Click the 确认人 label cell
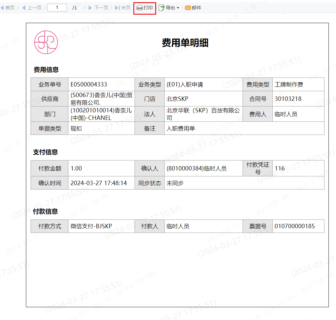 [x=150, y=168]
